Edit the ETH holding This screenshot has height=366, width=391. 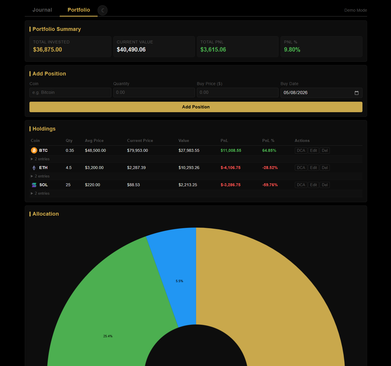coord(313,168)
